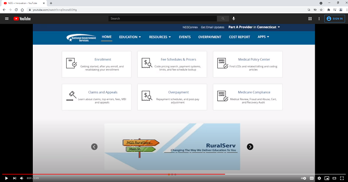The height and width of the screenshot is (182, 348).
Task: Toggle autoplay switch
Action: (x=304, y=178)
